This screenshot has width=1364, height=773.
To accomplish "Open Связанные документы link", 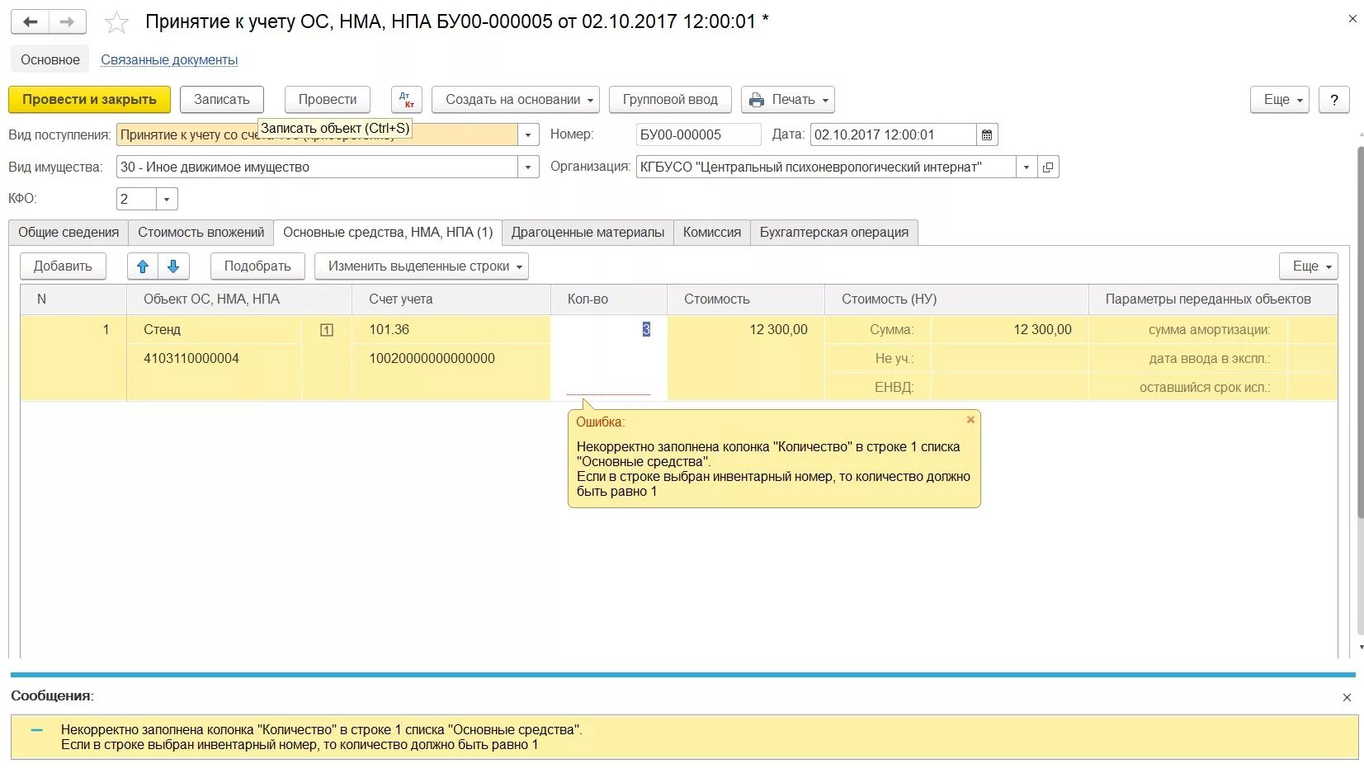I will pos(169,59).
